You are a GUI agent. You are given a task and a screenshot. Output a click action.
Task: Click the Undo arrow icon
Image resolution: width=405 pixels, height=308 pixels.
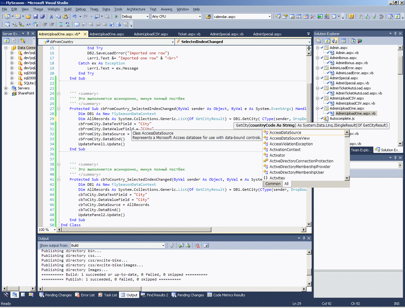point(74,16)
